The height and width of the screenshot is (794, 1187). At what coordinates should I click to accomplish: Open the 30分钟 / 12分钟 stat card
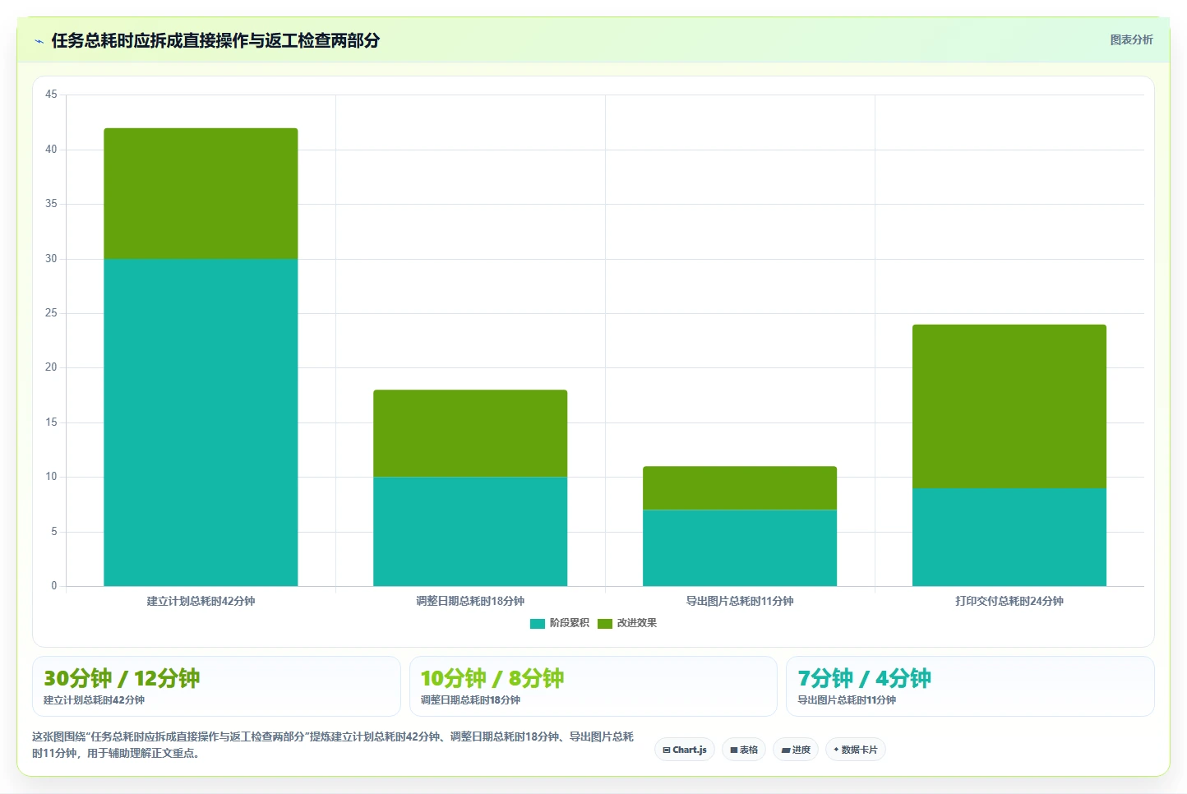click(x=216, y=686)
